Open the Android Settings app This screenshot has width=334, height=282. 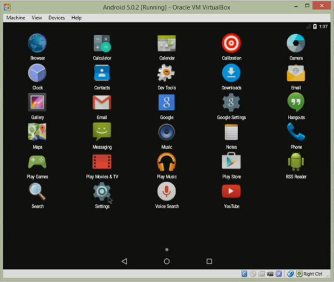tap(102, 191)
